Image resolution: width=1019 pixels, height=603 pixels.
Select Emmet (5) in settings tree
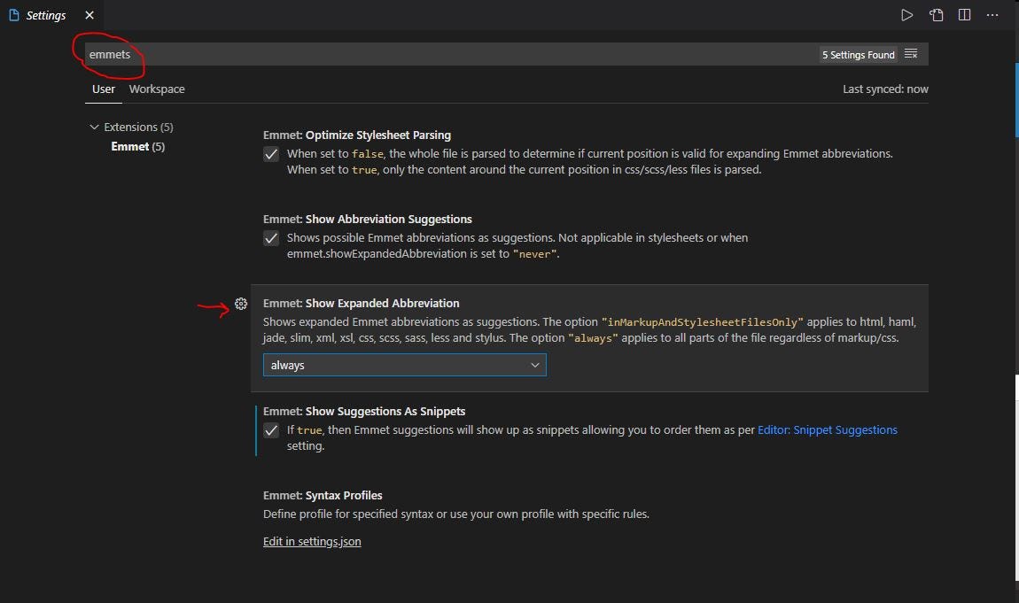tap(137, 147)
